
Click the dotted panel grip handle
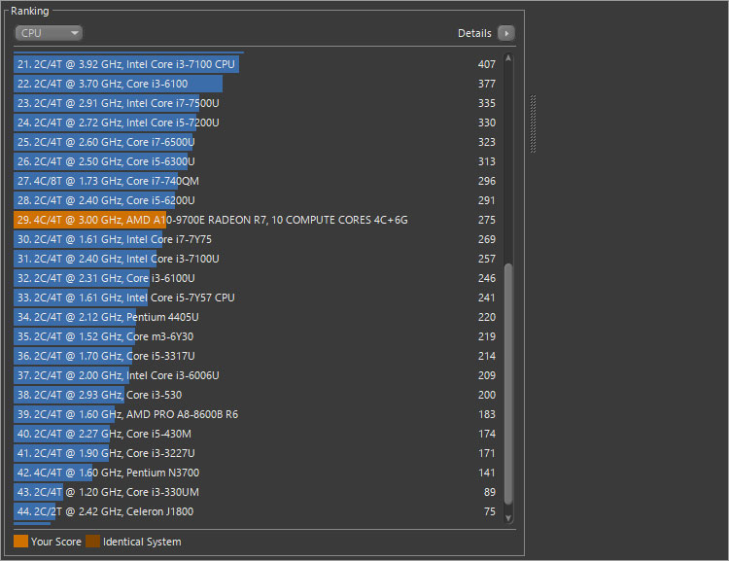click(x=533, y=123)
